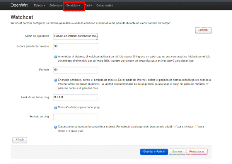Image resolution: width=232 pixels, height=164 pixels.
Task: Click info icon beside 'Cada cuánto comprobar' help
Action: pyautogui.click(x=56, y=127)
